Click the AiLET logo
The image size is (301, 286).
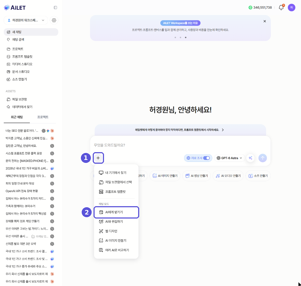point(15,8)
